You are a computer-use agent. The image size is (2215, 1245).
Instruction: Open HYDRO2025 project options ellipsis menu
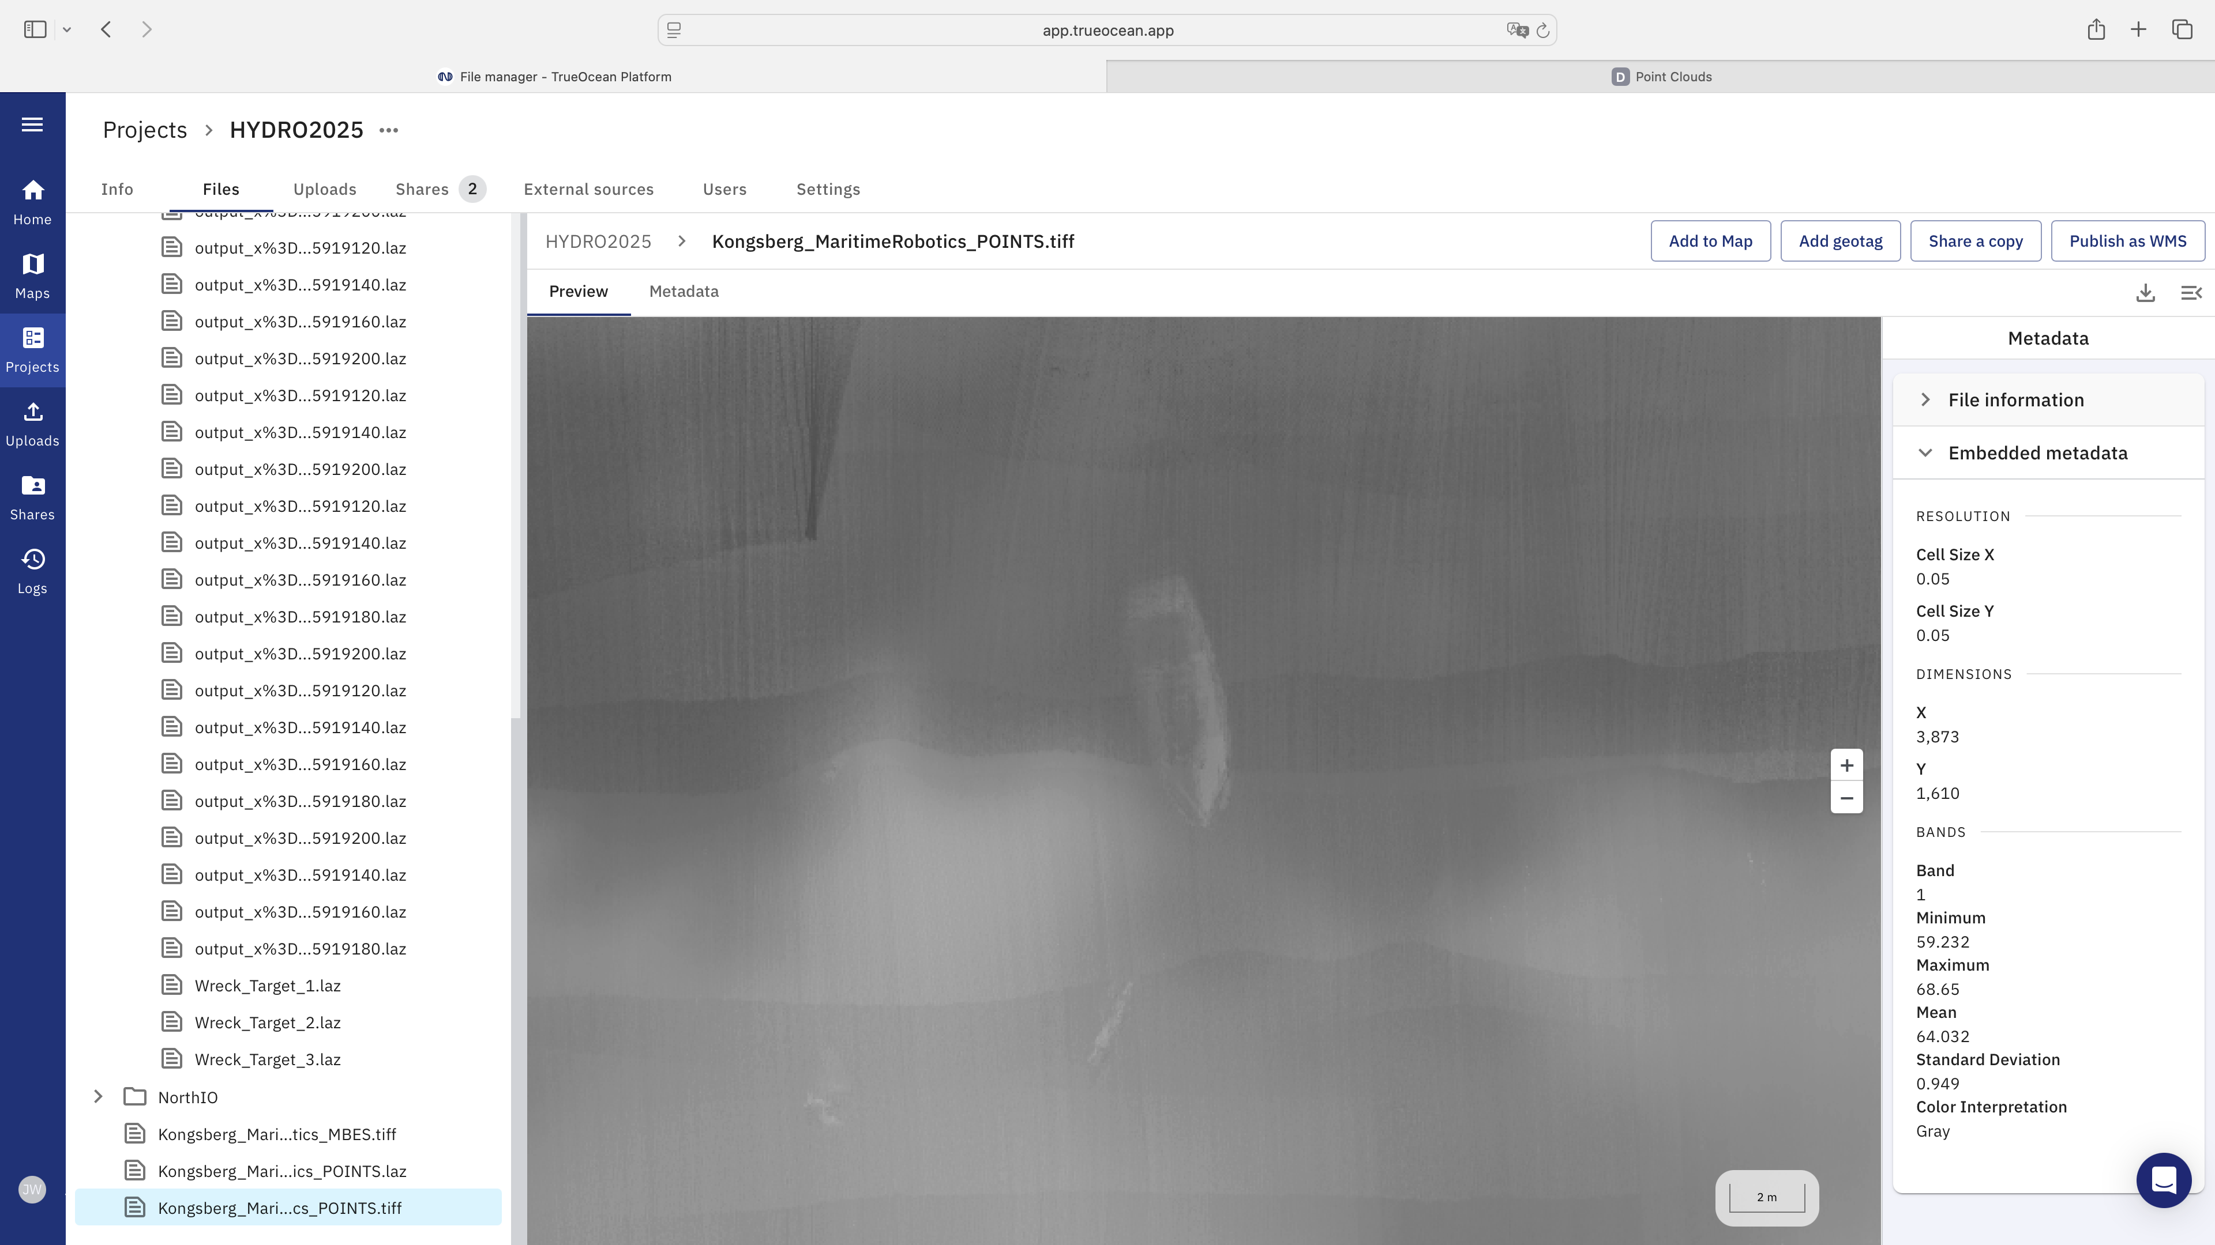(x=389, y=131)
